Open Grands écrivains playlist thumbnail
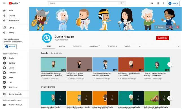Viewport: 182px width, 109px height. point(53,98)
